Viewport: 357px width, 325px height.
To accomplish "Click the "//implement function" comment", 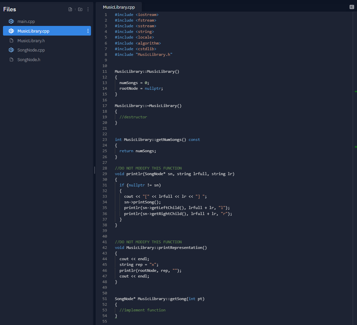I will [x=142, y=310].
